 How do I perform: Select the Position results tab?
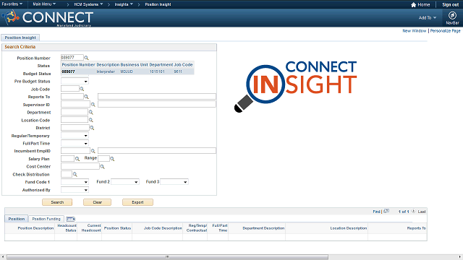16,219
